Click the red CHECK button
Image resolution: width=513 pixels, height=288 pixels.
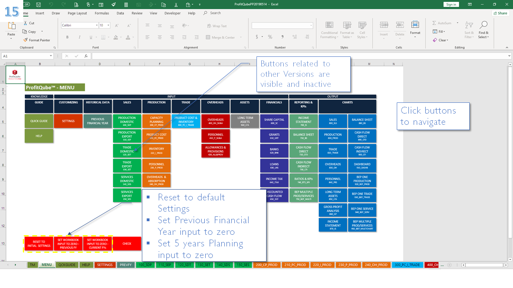127,244
